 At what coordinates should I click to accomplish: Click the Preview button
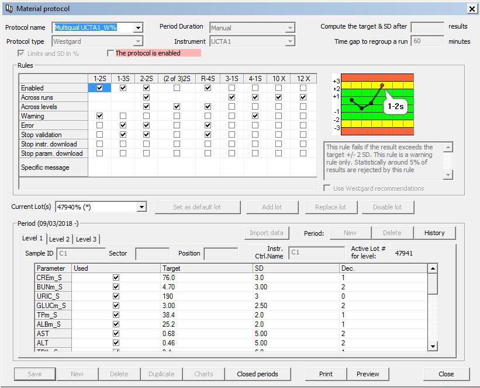click(368, 374)
